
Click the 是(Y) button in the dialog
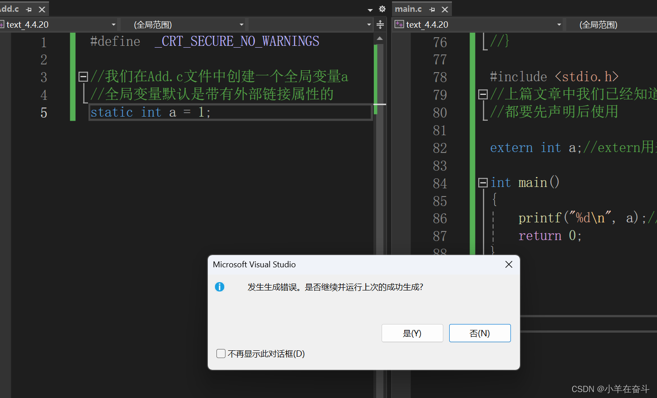point(412,333)
